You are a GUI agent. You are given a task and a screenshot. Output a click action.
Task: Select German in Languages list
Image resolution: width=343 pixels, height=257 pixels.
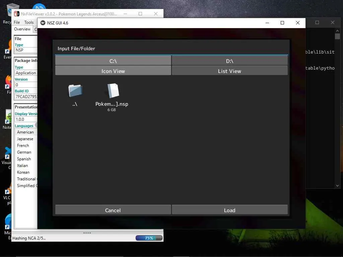point(24,152)
